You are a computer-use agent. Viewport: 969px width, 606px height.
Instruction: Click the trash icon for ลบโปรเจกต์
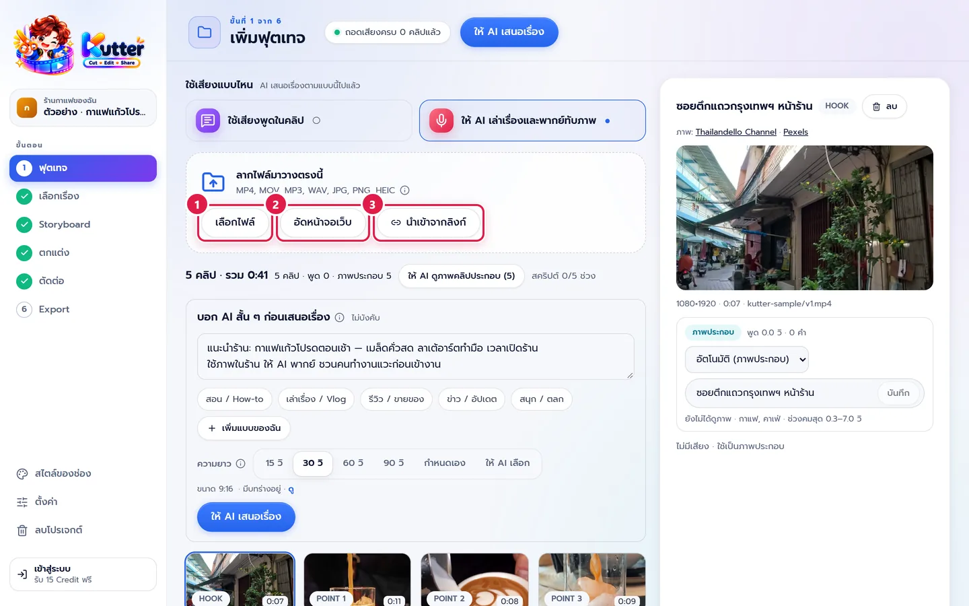coord(22,530)
